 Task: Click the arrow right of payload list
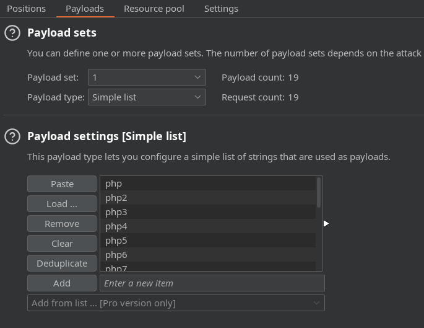326,223
